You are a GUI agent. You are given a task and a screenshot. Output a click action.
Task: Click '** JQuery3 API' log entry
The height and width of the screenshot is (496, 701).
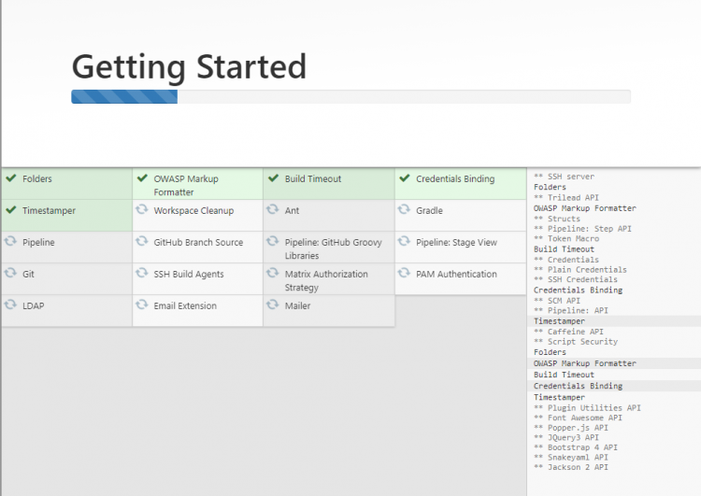pyautogui.click(x=566, y=437)
